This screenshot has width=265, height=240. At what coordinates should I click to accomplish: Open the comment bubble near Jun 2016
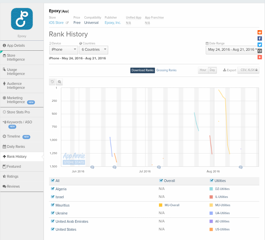(92, 167)
